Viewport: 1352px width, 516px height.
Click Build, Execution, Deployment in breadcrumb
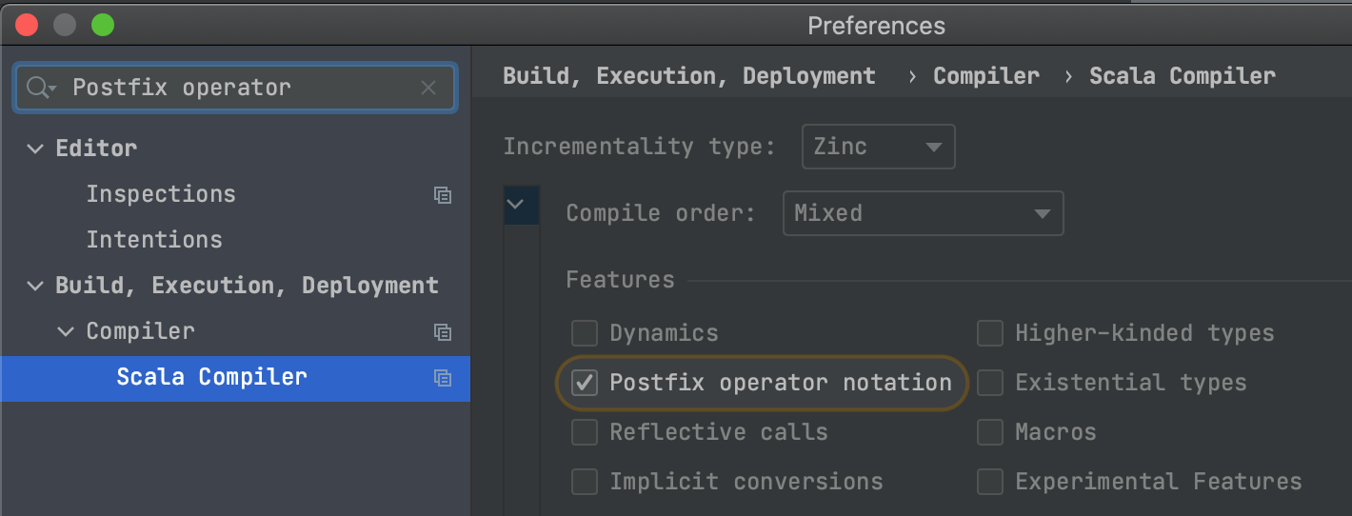point(689,76)
